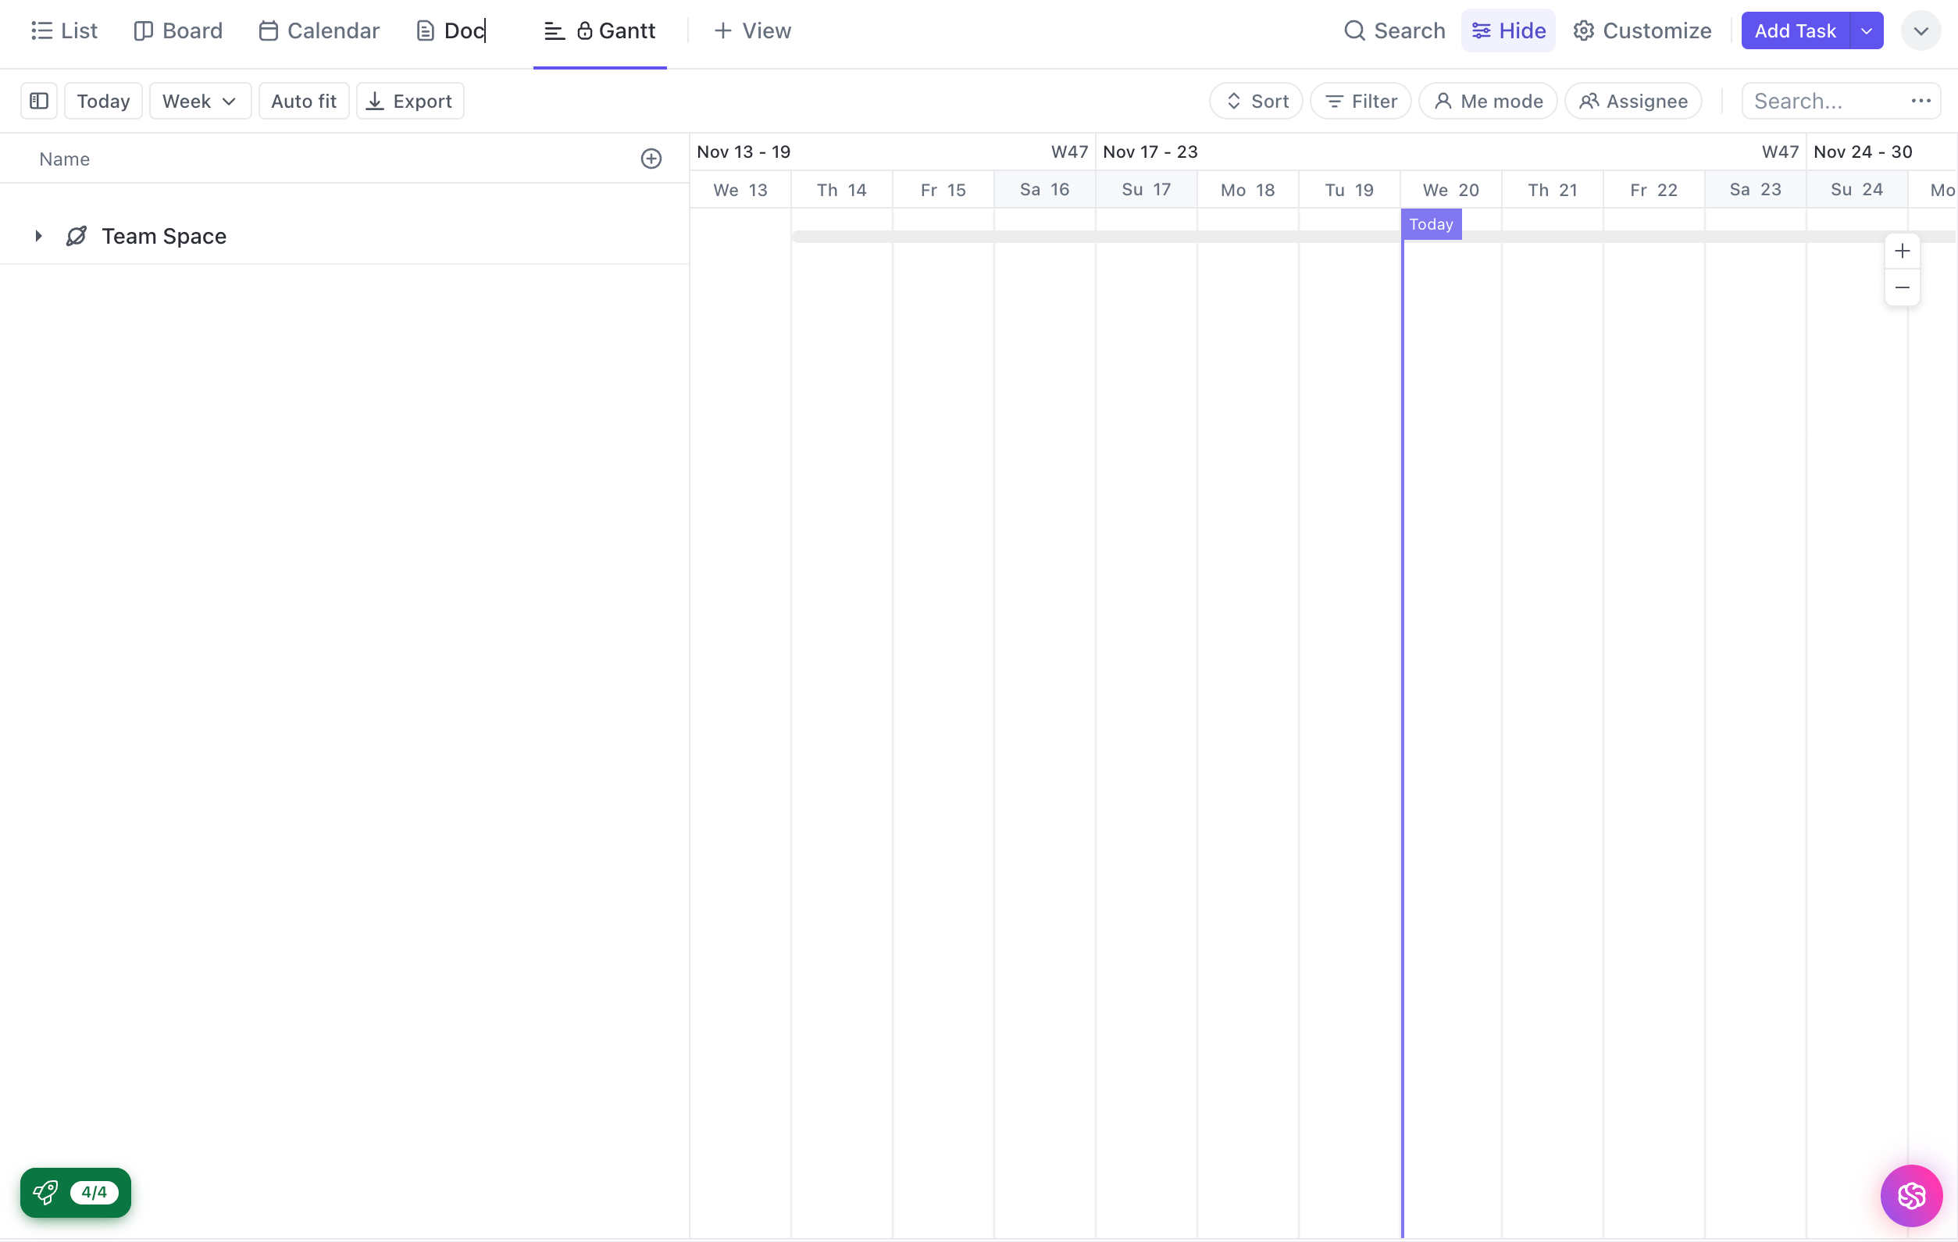The width and height of the screenshot is (1958, 1242).
Task: Zoom in the Gantt timeline
Action: pos(1901,252)
